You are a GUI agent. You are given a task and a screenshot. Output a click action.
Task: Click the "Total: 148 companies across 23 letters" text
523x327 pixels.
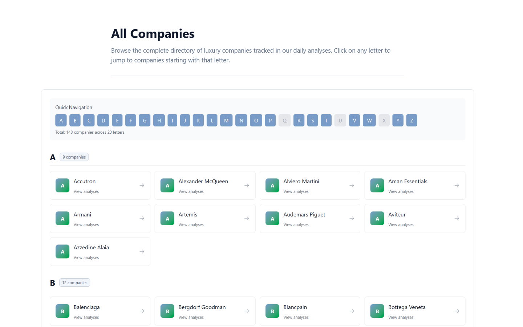(90, 132)
